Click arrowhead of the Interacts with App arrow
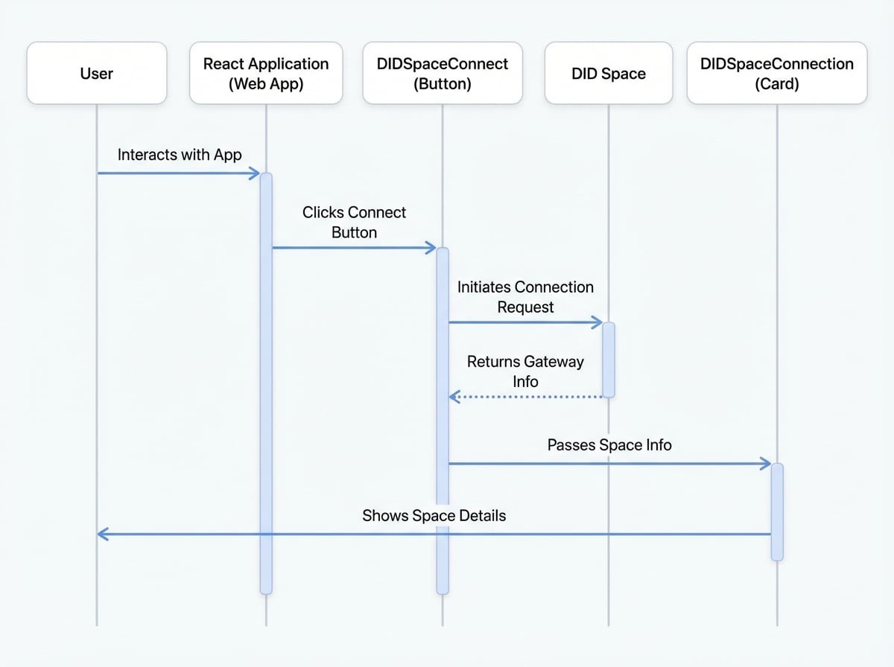 tap(254, 173)
